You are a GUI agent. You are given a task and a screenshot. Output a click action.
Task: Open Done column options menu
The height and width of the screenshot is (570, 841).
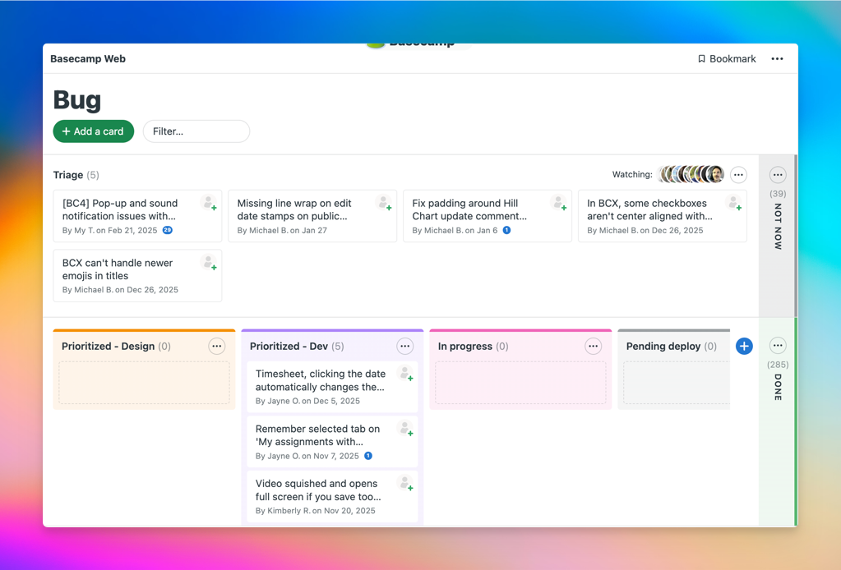pos(778,346)
